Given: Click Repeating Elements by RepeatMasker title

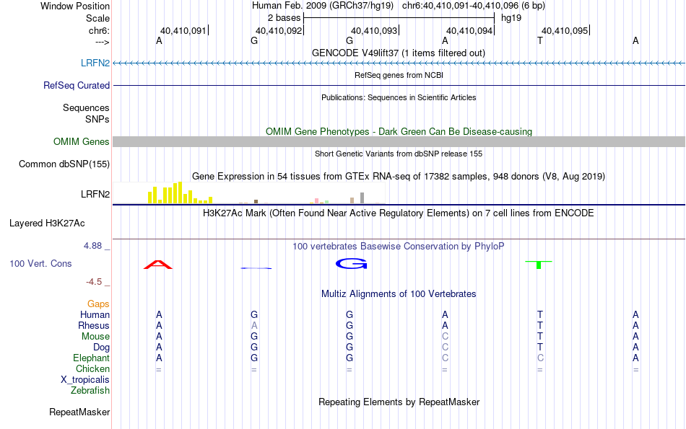Looking at the screenshot, I should 399,402.
